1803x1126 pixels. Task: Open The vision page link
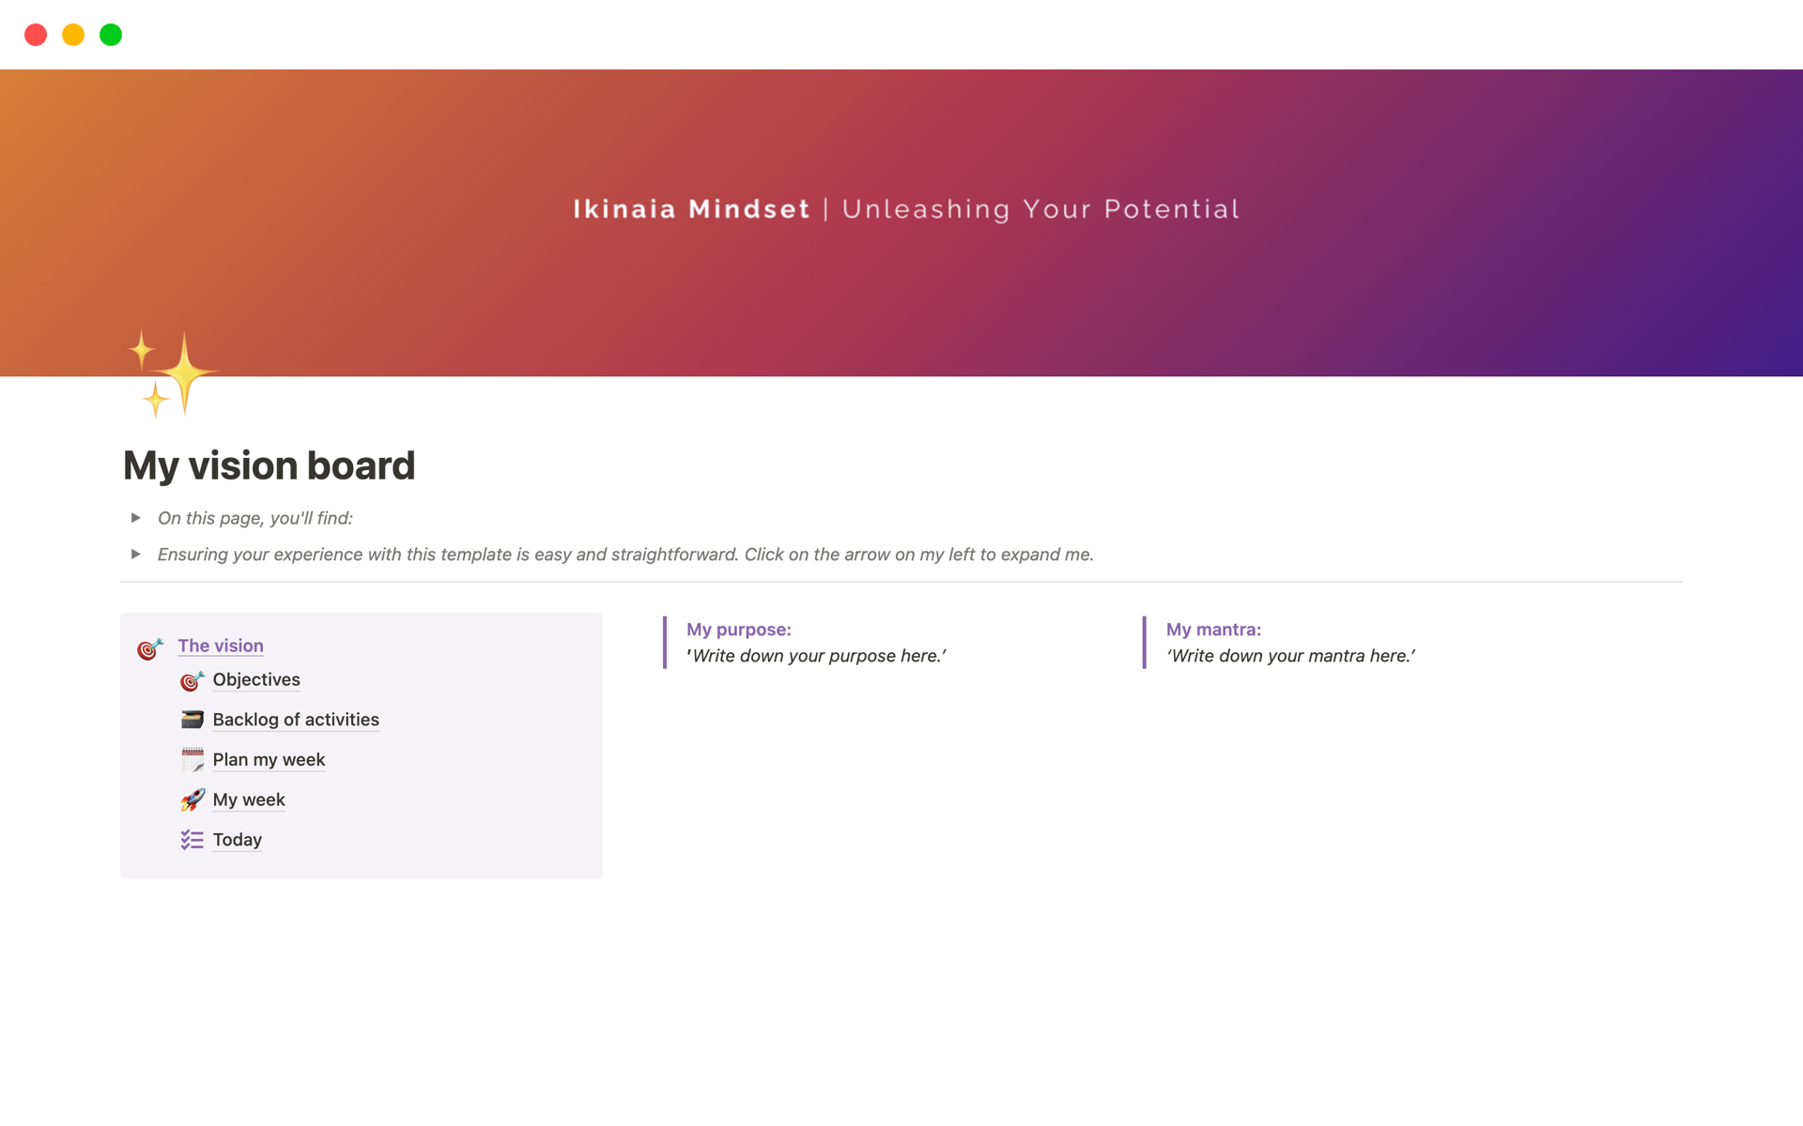point(221,646)
